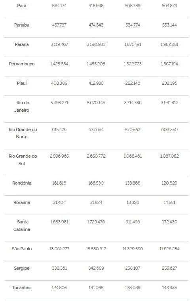The width and height of the screenshot is (192, 301).
Task: Select the Pernambuco row label
Action: 22,64
